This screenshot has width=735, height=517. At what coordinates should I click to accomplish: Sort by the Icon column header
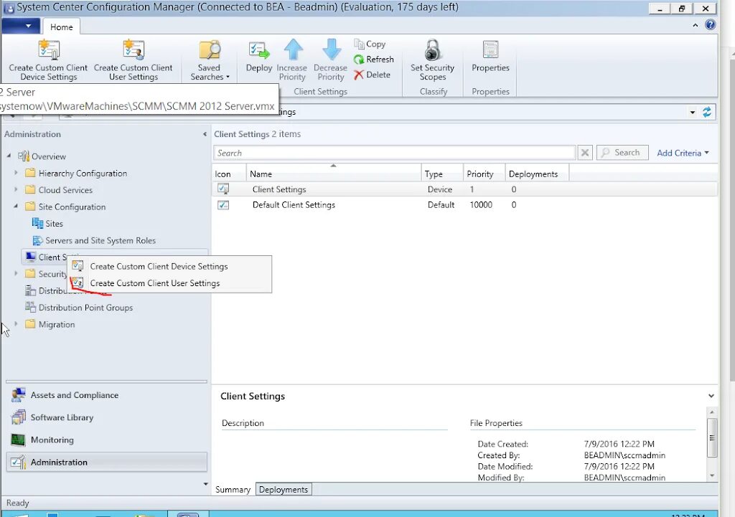click(229, 174)
